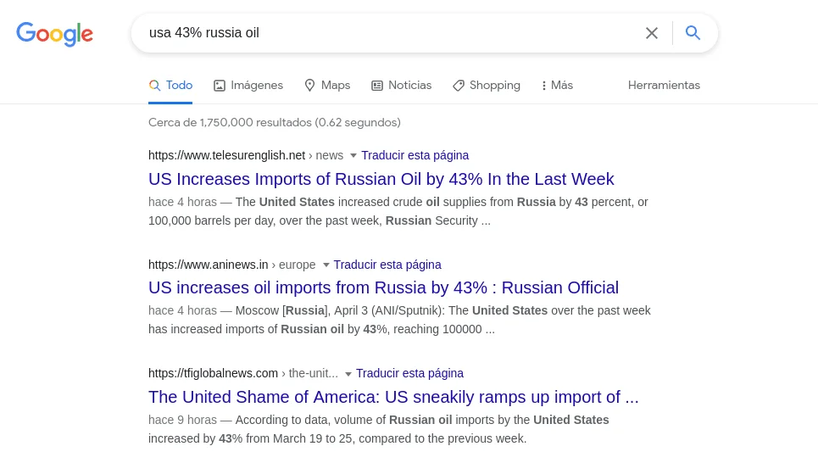Click the https://www.telesurenglish.net URL text
This screenshot has width=818, height=463.
click(226, 155)
